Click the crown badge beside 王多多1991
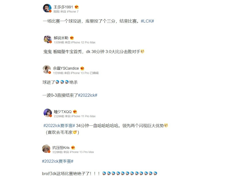The image size is (234, 182). click(x=77, y=7)
